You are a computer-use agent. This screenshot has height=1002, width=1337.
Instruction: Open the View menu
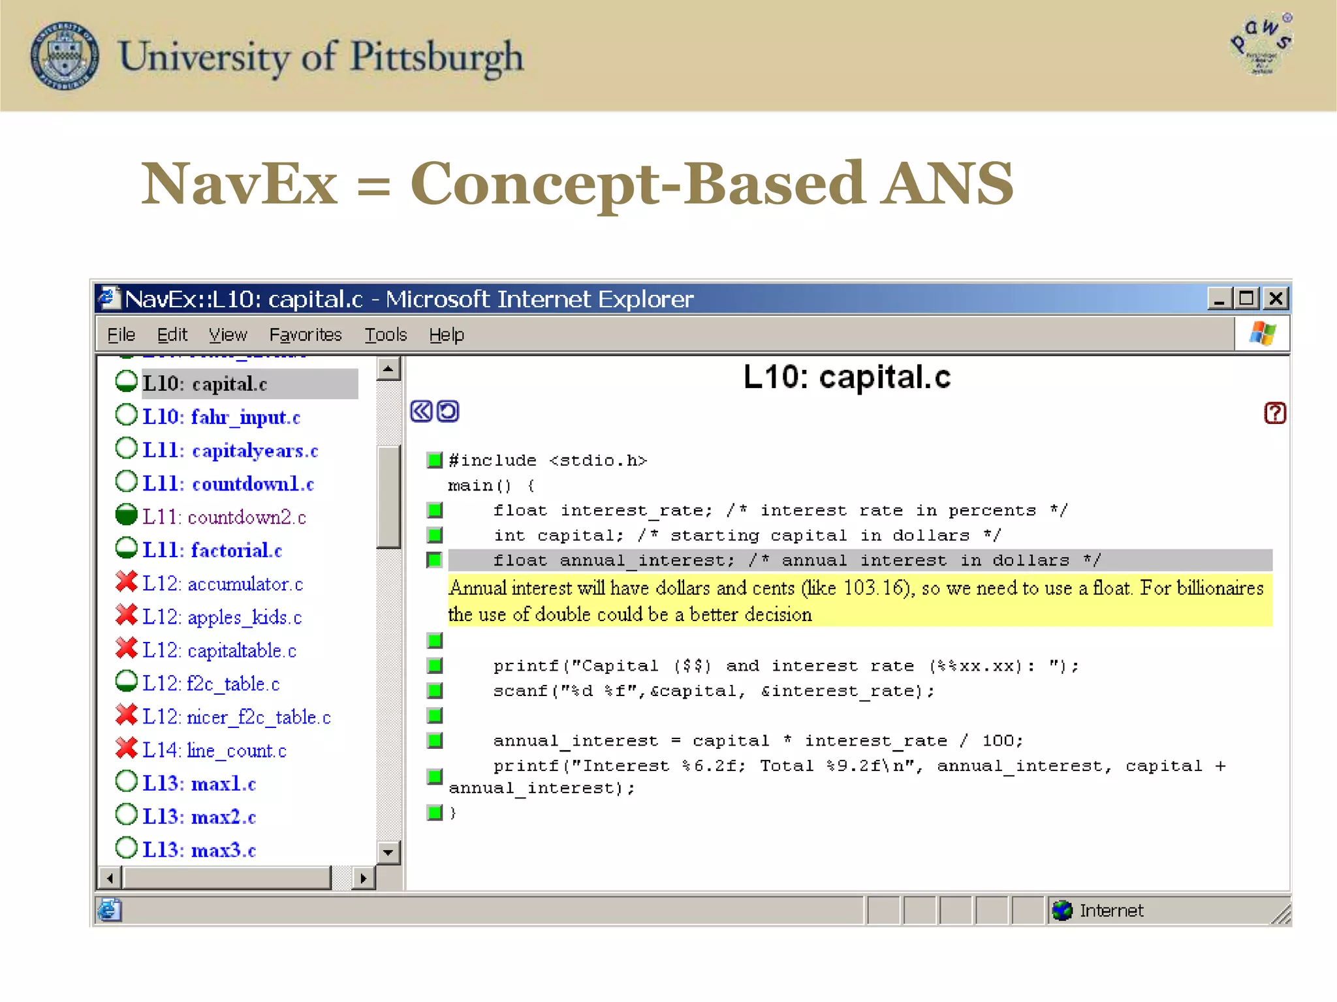(228, 335)
